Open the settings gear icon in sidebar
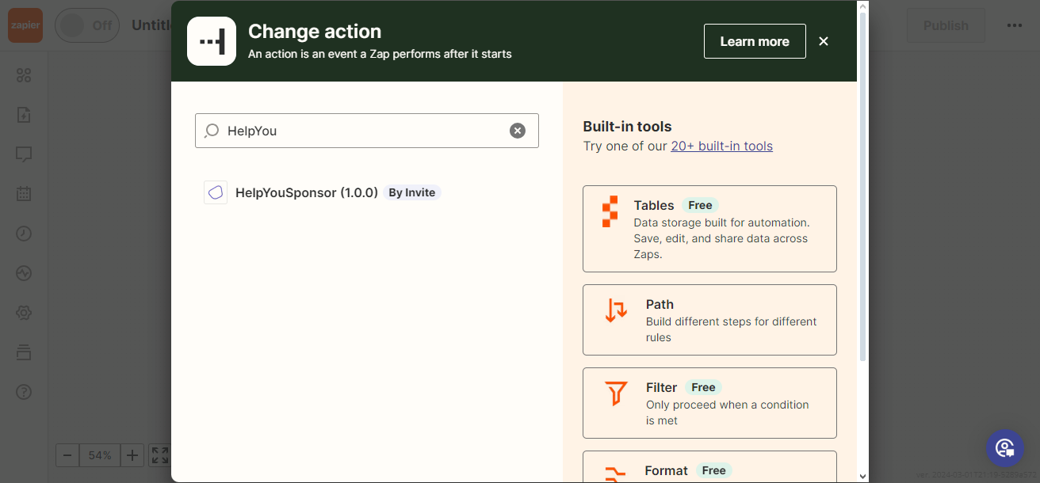This screenshot has height=483, width=1040. [x=24, y=313]
